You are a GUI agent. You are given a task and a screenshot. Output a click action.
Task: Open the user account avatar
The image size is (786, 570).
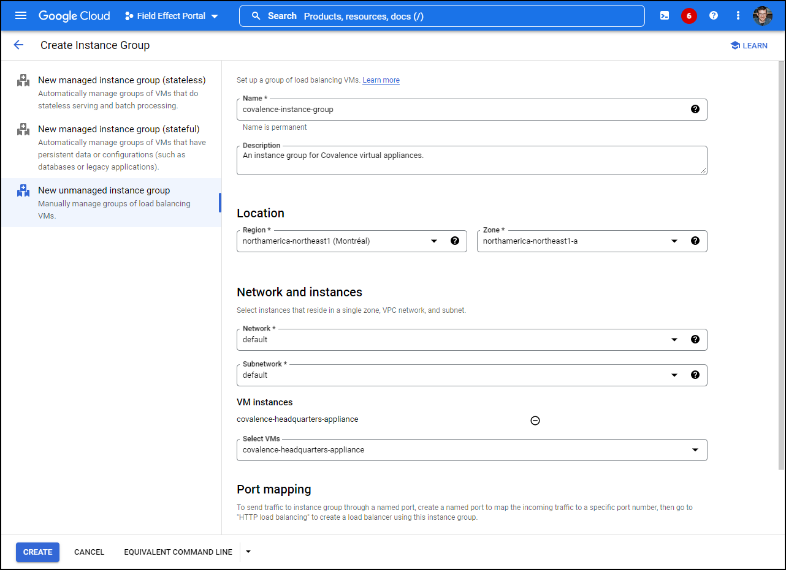(x=763, y=16)
